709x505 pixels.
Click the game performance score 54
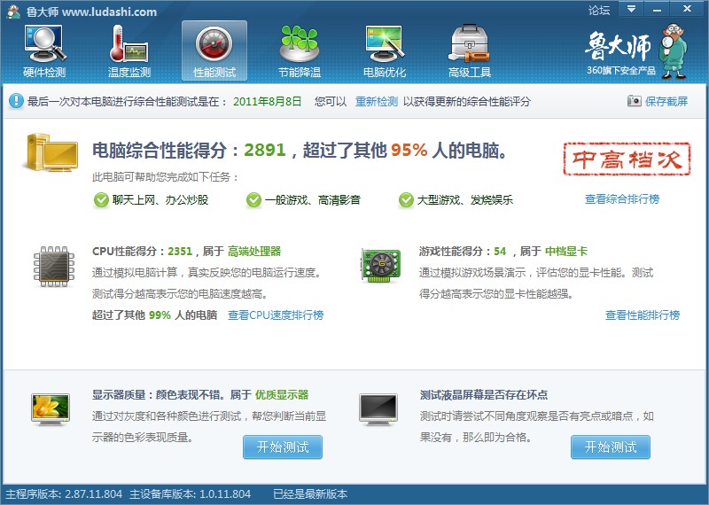(500, 252)
